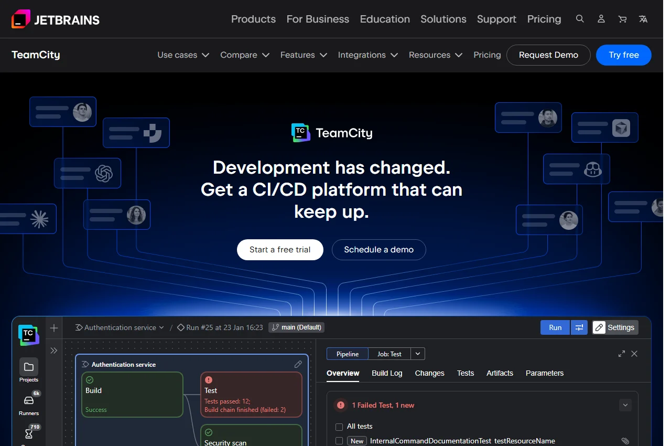Check the All tests checkbox
This screenshot has width=671, height=446.
(x=339, y=427)
